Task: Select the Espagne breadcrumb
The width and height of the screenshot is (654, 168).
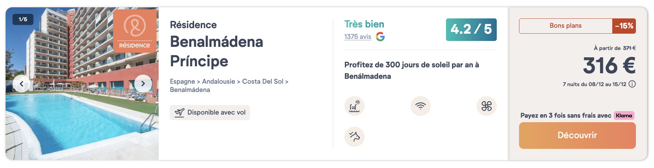Action: click(182, 82)
